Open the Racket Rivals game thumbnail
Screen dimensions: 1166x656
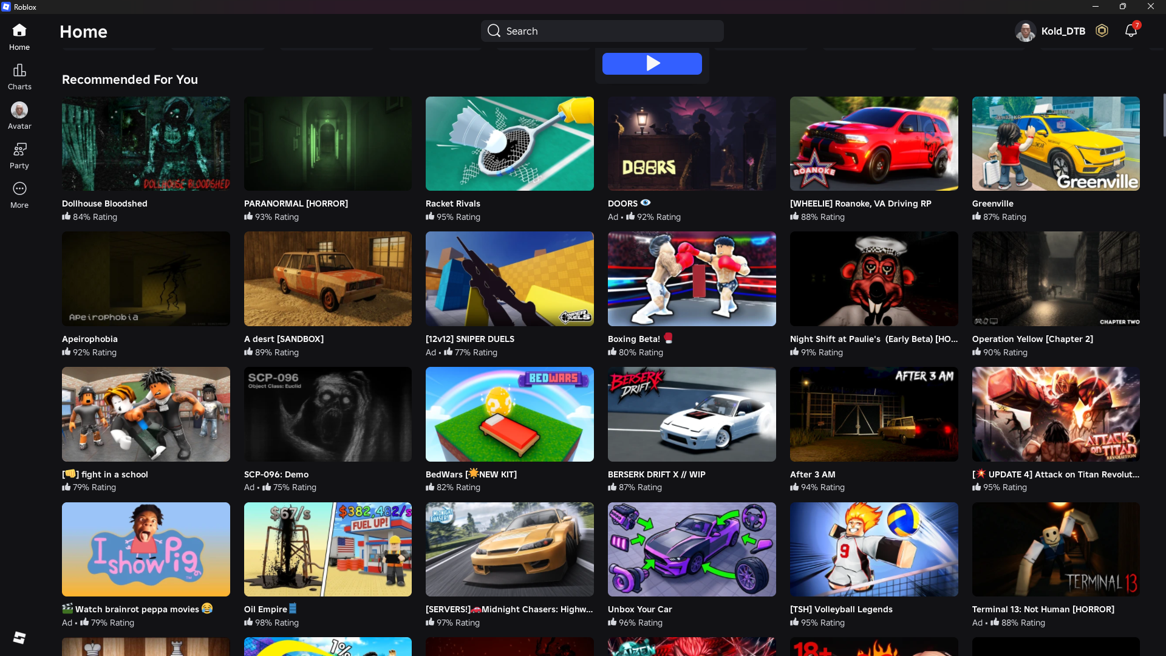(510, 143)
